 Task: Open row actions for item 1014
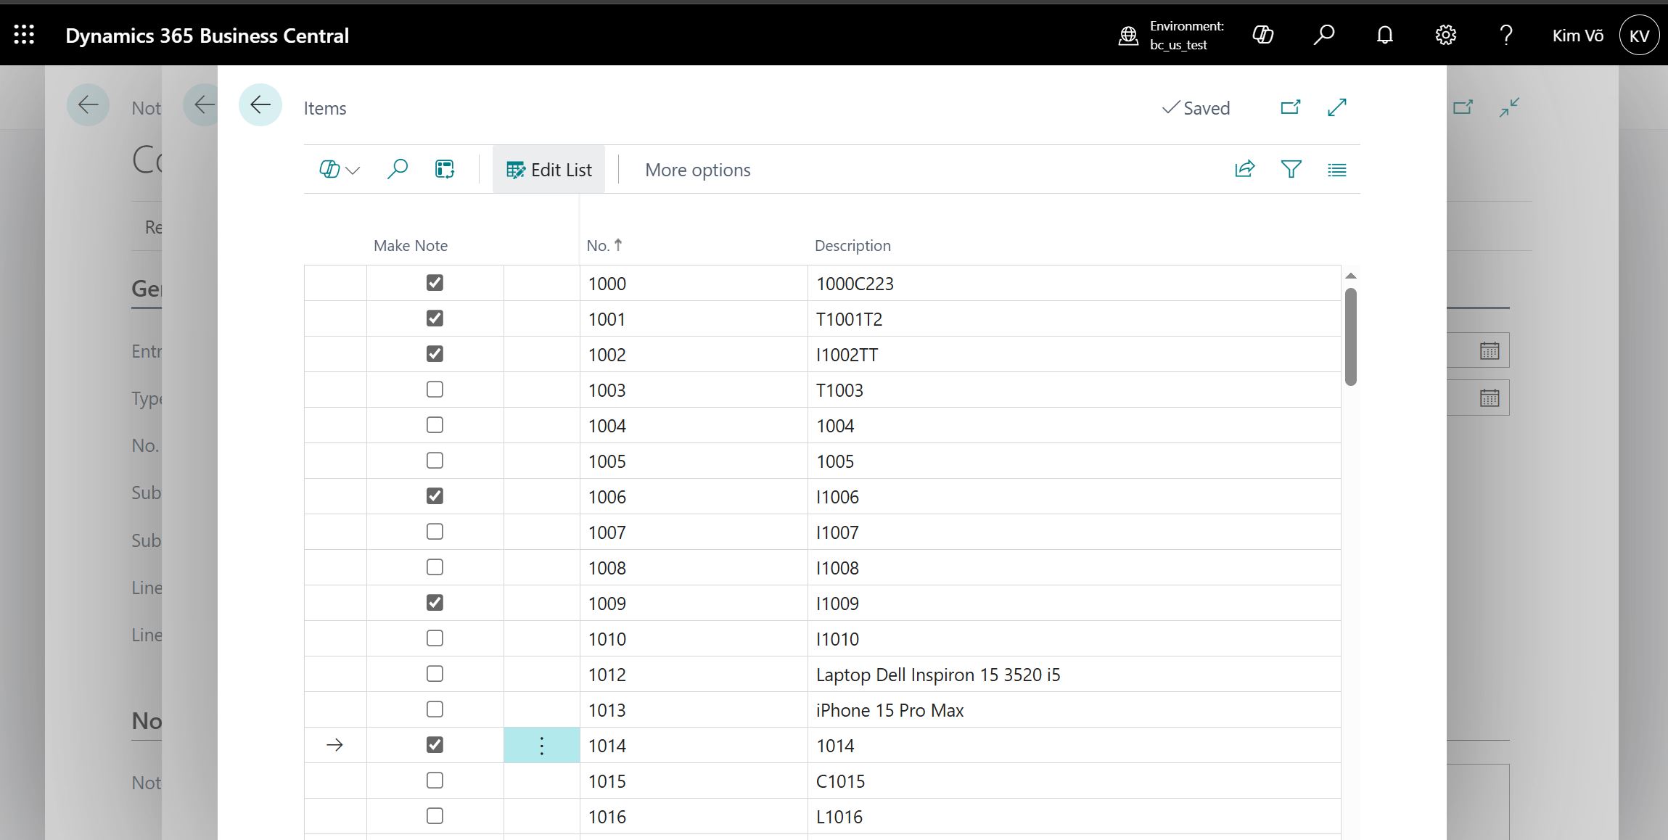[542, 746]
